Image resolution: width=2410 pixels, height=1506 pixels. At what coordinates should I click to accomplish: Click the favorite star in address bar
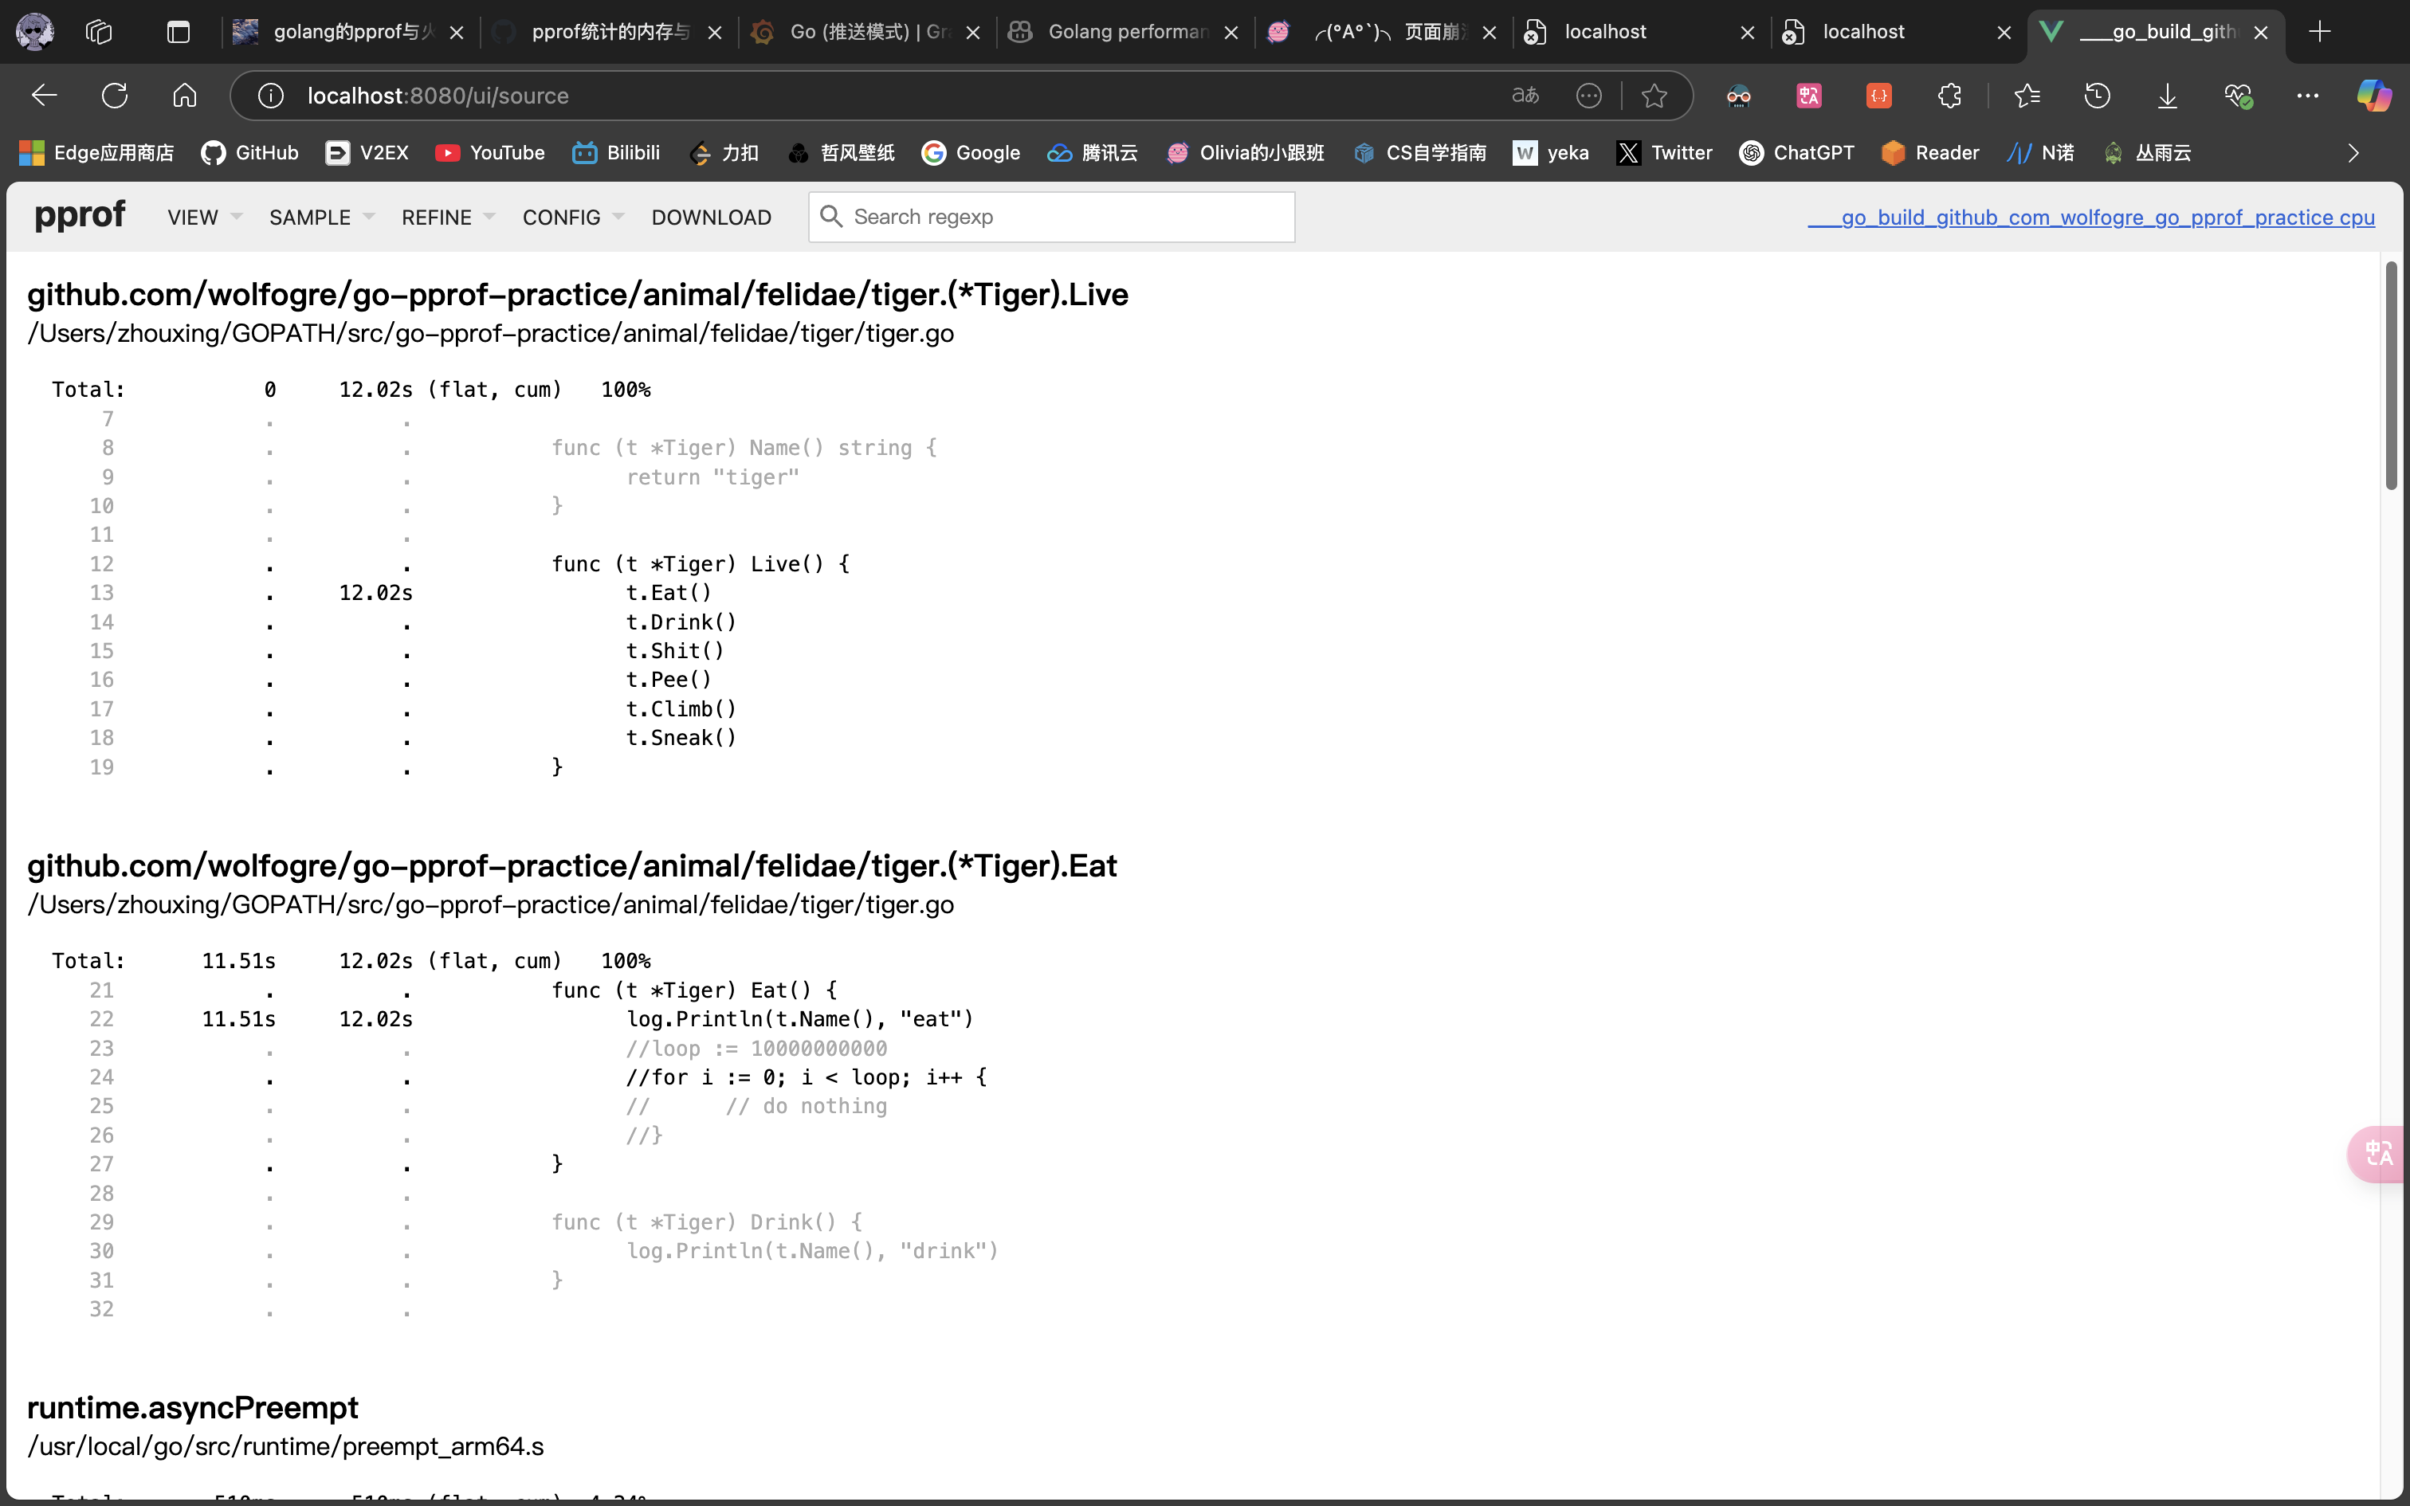click(x=1654, y=96)
